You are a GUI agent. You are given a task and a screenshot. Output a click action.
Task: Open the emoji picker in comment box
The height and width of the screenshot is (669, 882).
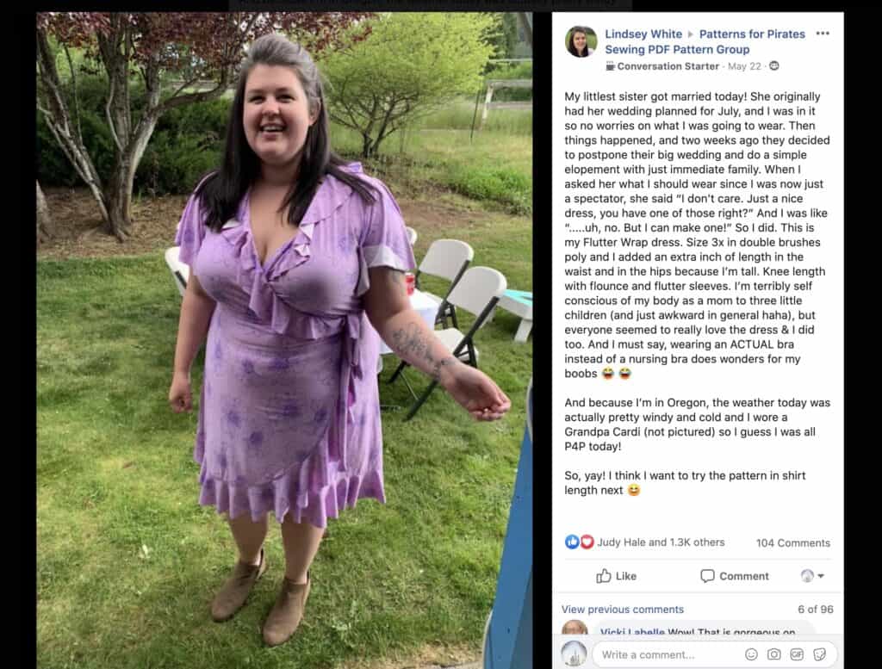tap(751, 654)
